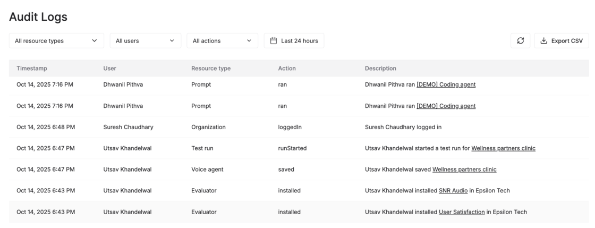Open the All resource types dropdown
The image size is (595, 228).
point(56,41)
